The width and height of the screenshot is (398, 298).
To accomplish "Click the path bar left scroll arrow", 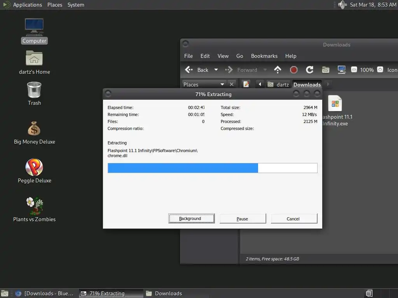I will pos(260,84).
